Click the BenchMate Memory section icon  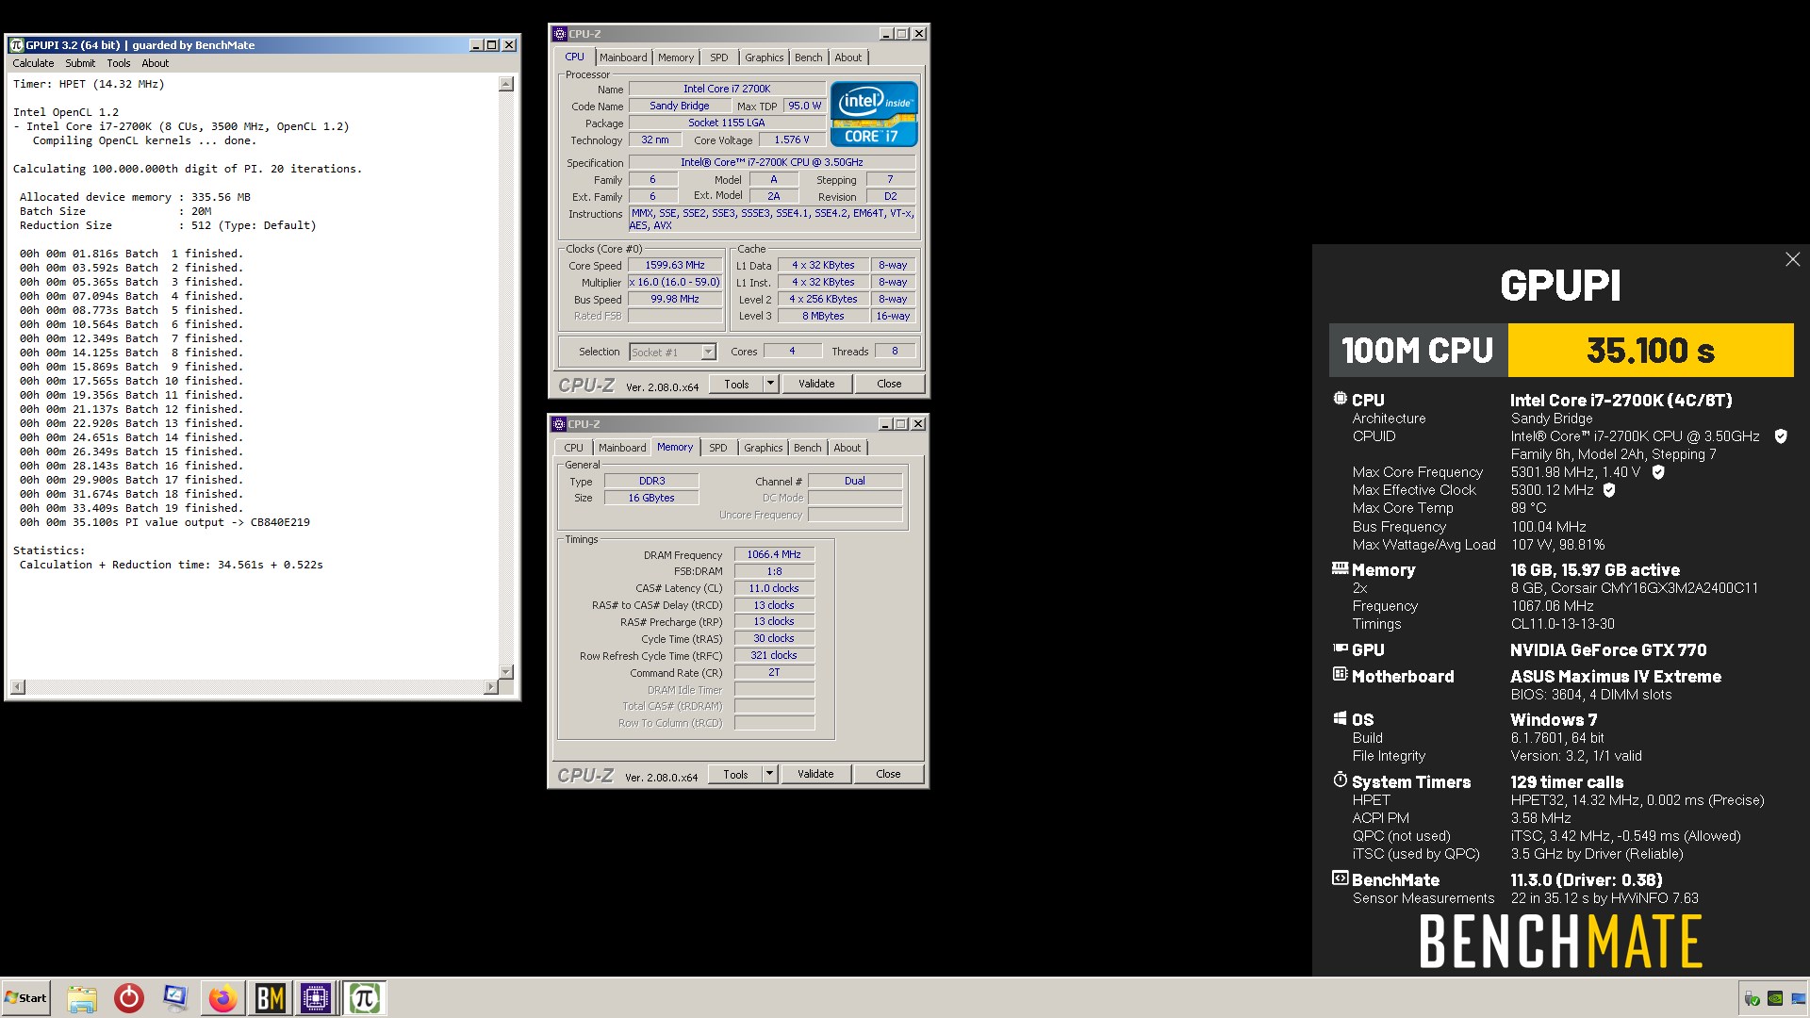(1340, 568)
